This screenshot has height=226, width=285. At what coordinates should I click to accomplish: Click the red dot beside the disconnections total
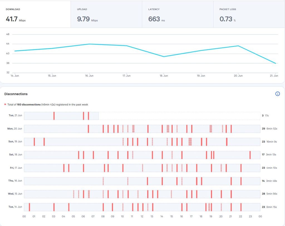[5, 105]
